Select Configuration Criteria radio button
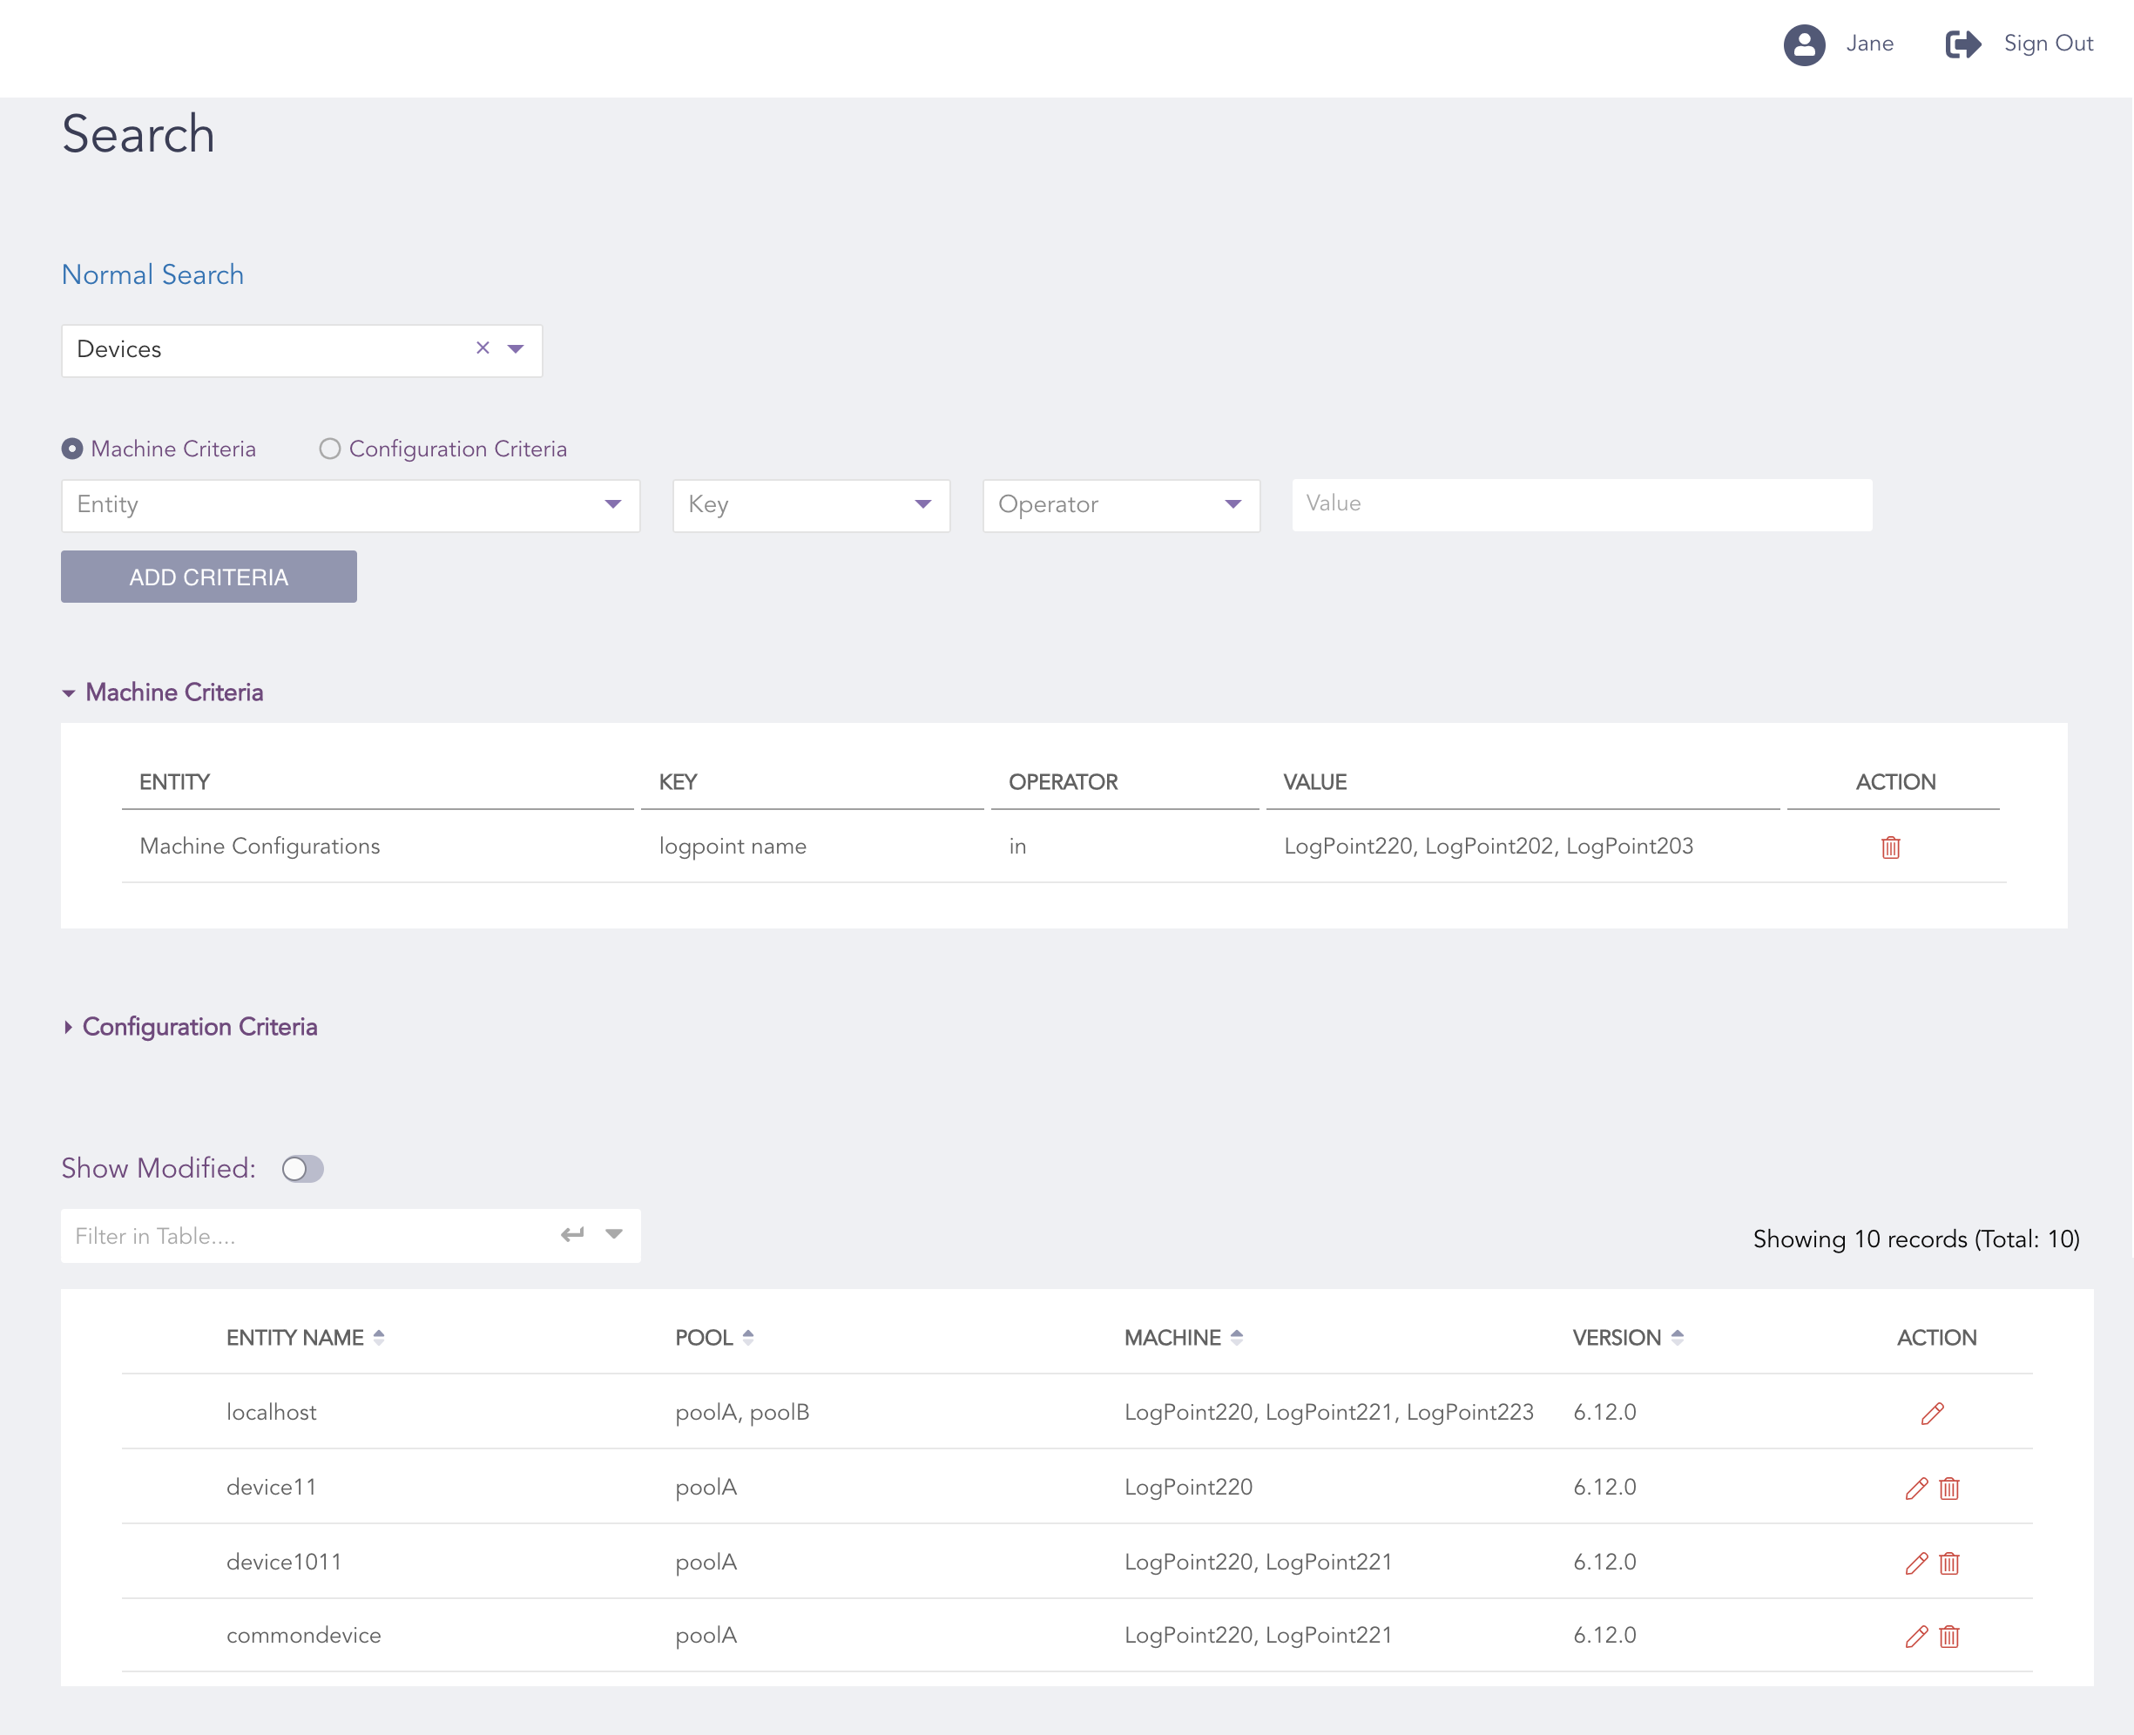 point(330,449)
